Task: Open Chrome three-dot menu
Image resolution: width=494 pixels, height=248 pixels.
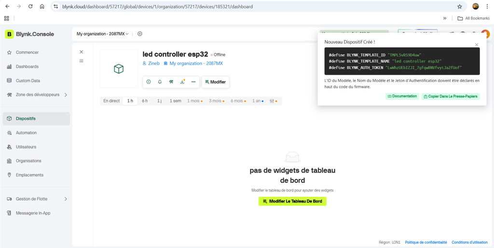Action: (x=488, y=6)
